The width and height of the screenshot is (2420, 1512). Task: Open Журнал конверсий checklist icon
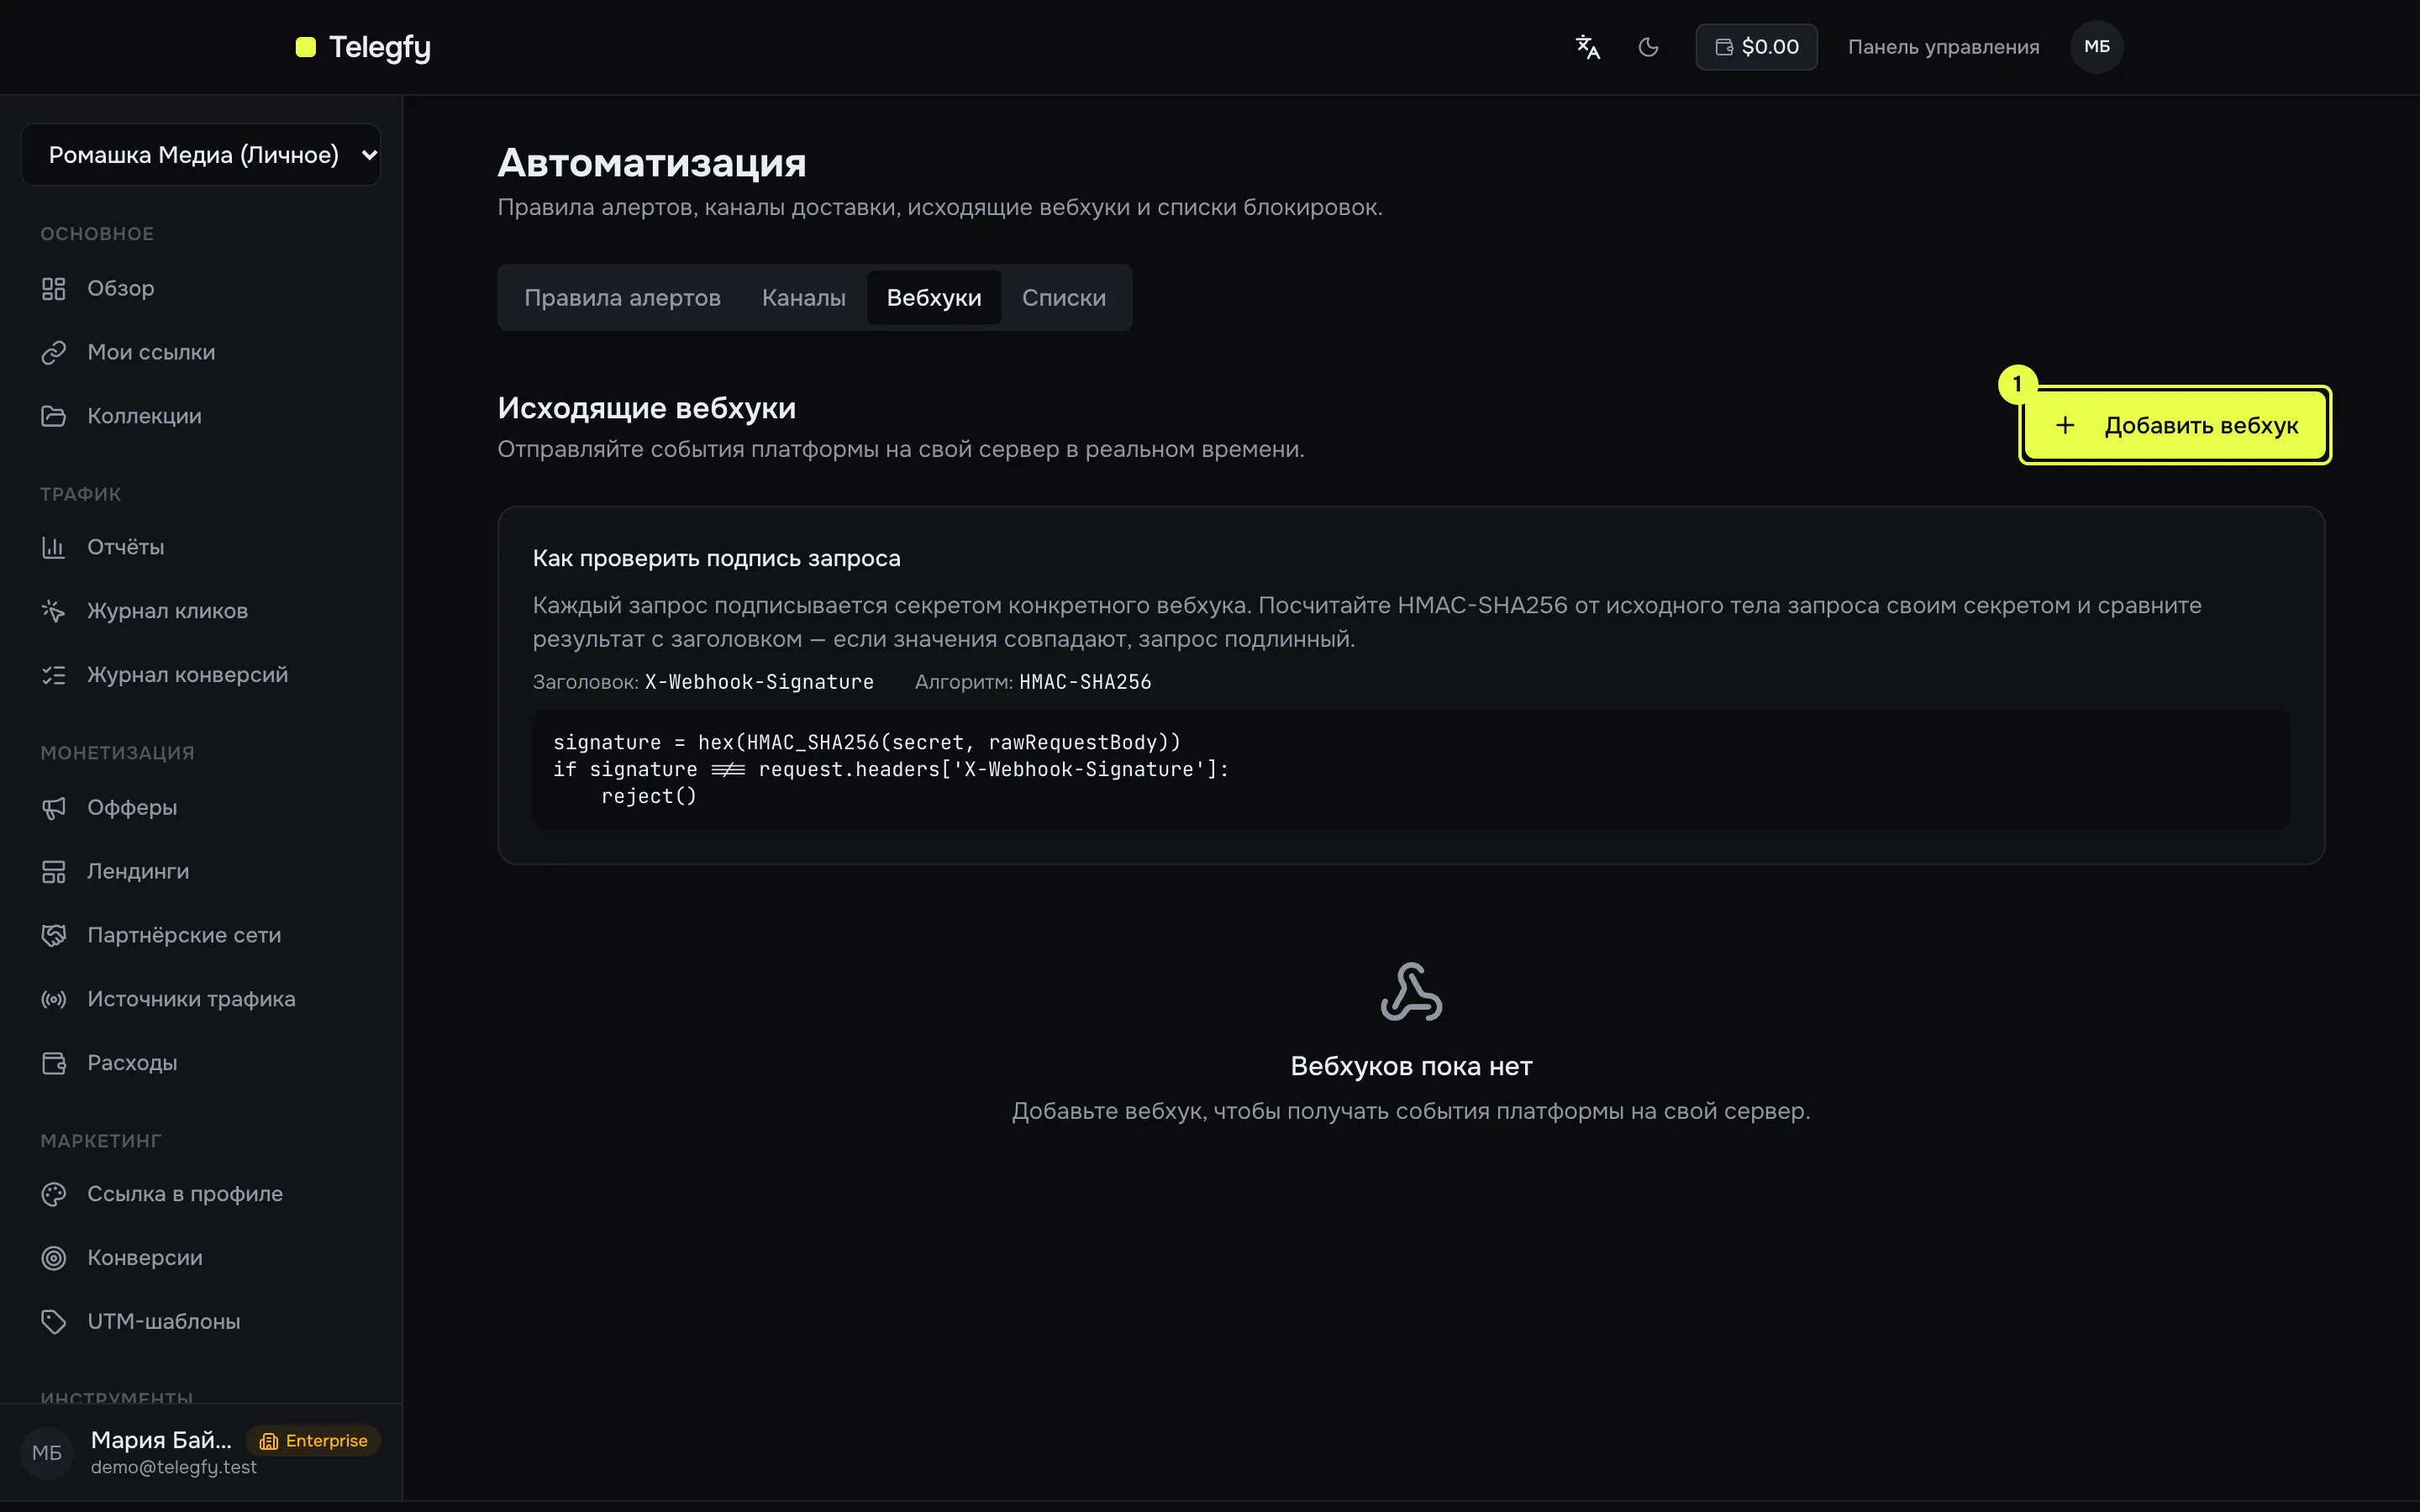54,675
